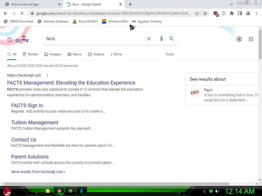Switch to the Images tab
Viewport: 262px width, 196px height.
53,54
